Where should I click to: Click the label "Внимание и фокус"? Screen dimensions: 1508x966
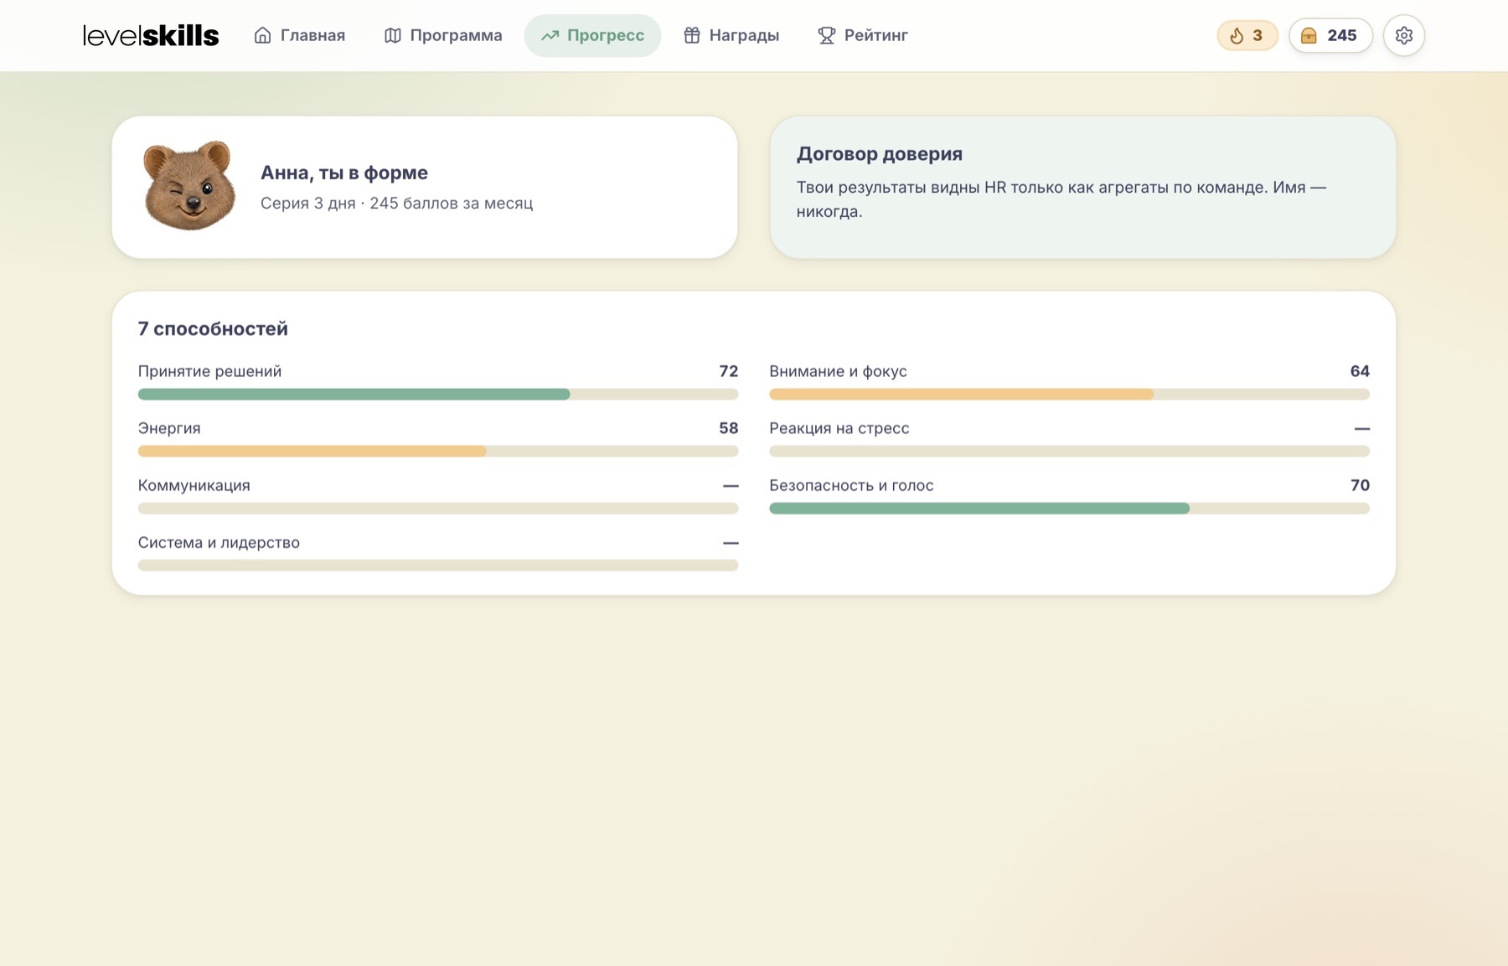pos(838,371)
